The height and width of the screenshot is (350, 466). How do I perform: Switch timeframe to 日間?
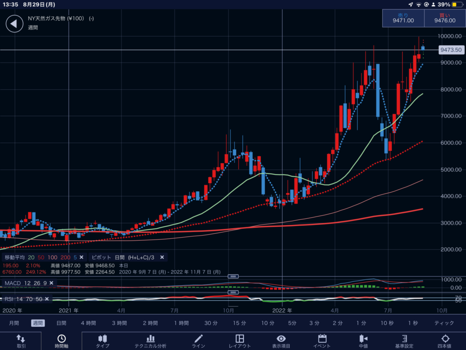tap(61, 323)
